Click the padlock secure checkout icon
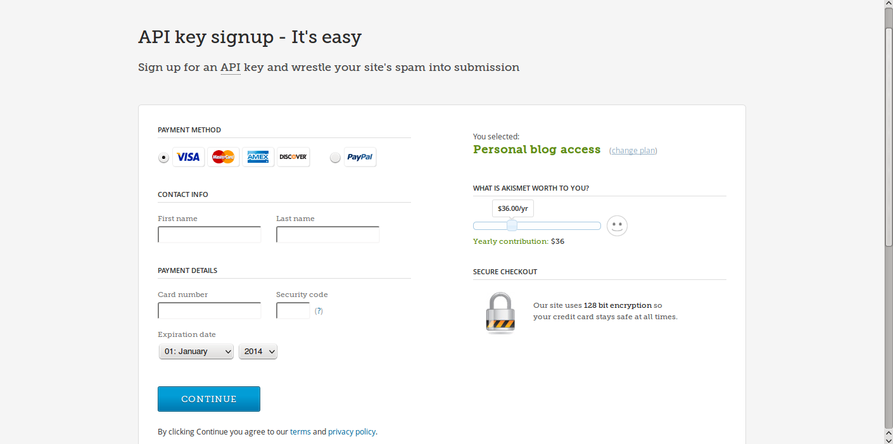Image resolution: width=893 pixels, height=444 pixels. click(x=500, y=313)
